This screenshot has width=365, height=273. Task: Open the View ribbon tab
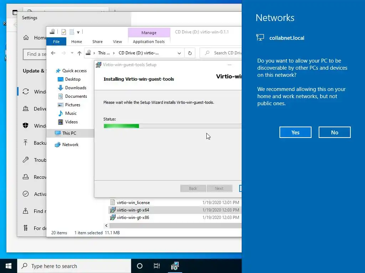pyautogui.click(x=117, y=42)
